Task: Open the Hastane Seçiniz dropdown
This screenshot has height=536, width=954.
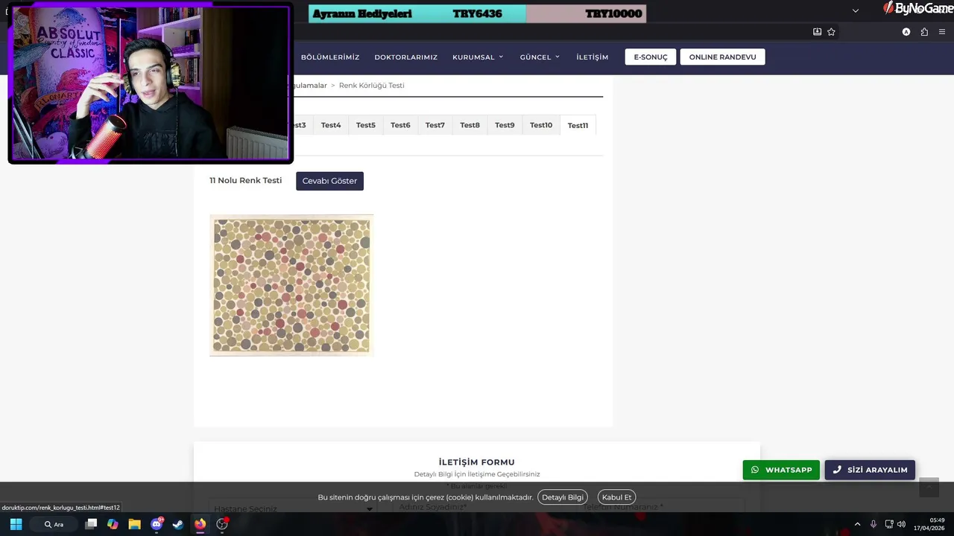Action: point(294,508)
